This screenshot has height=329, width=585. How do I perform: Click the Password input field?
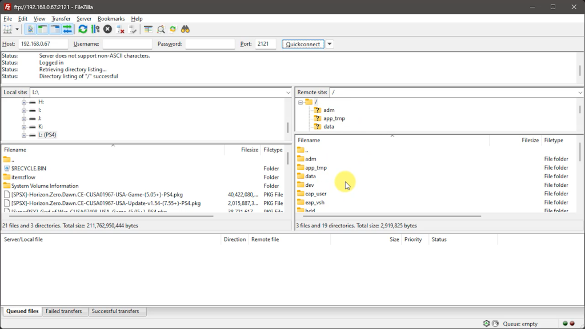(x=210, y=44)
